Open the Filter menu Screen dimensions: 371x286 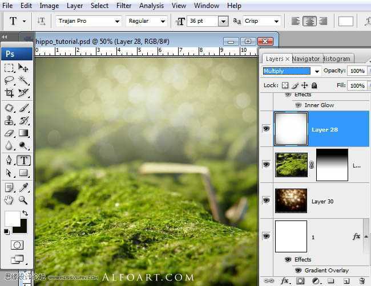click(x=124, y=6)
